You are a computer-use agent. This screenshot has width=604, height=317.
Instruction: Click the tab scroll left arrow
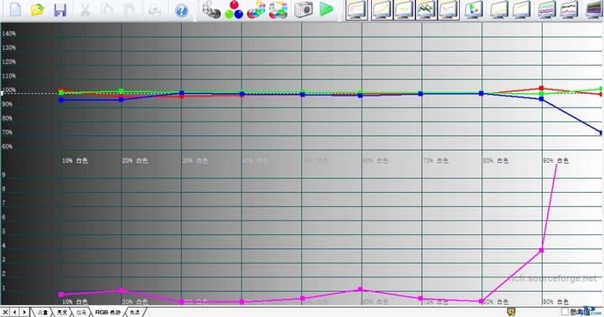pos(15,312)
